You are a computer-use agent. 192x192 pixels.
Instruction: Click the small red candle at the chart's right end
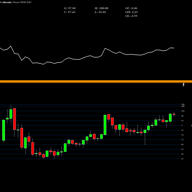[174, 114]
